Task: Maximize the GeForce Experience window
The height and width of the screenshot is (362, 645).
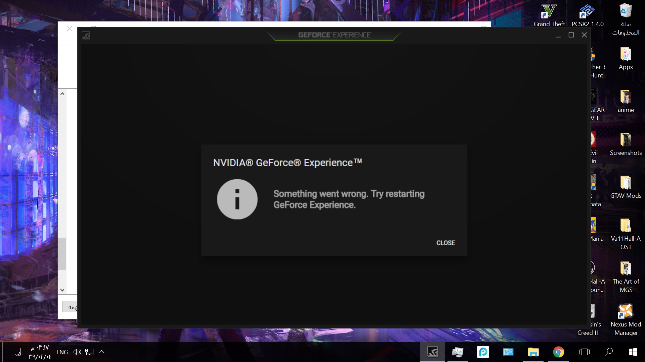Action: pos(571,35)
